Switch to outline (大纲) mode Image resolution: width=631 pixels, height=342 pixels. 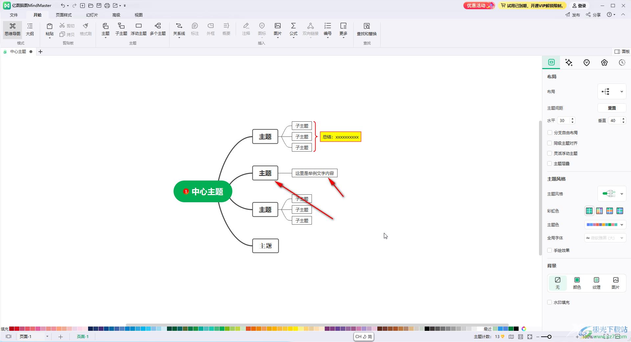click(x=30, y=29)
